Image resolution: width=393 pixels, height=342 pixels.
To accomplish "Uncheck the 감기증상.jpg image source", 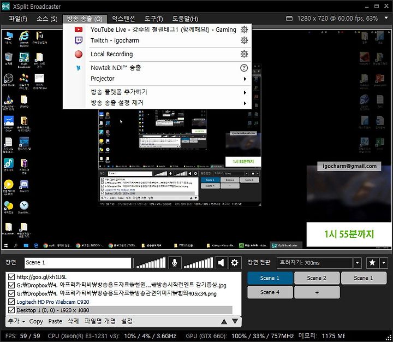I will click(x=11, y=285).
